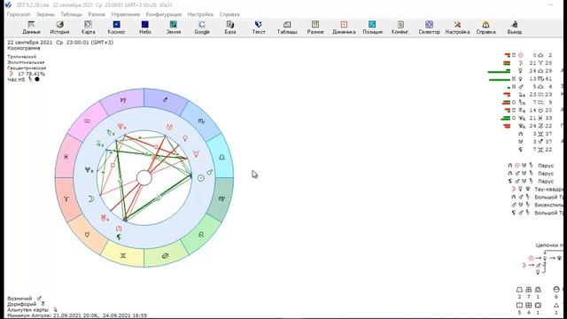
Task: Click the ZET application icon in title bar
Action: (8, 4)
